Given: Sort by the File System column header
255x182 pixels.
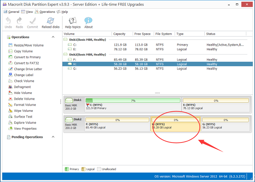Looking at the screenshot, I should tap(164, 34).
